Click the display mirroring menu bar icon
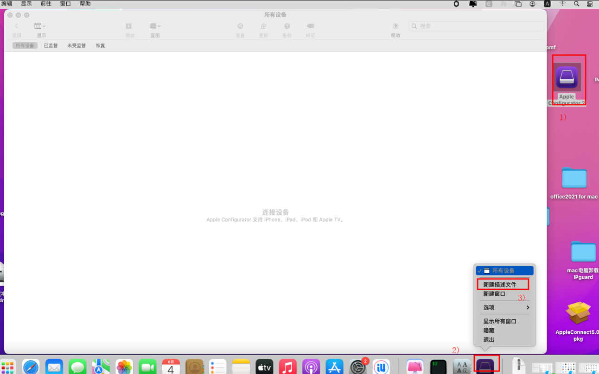Image resolution: width=599 pixels, height=374 pixels. pyautogui.click(x=518, y=4)
